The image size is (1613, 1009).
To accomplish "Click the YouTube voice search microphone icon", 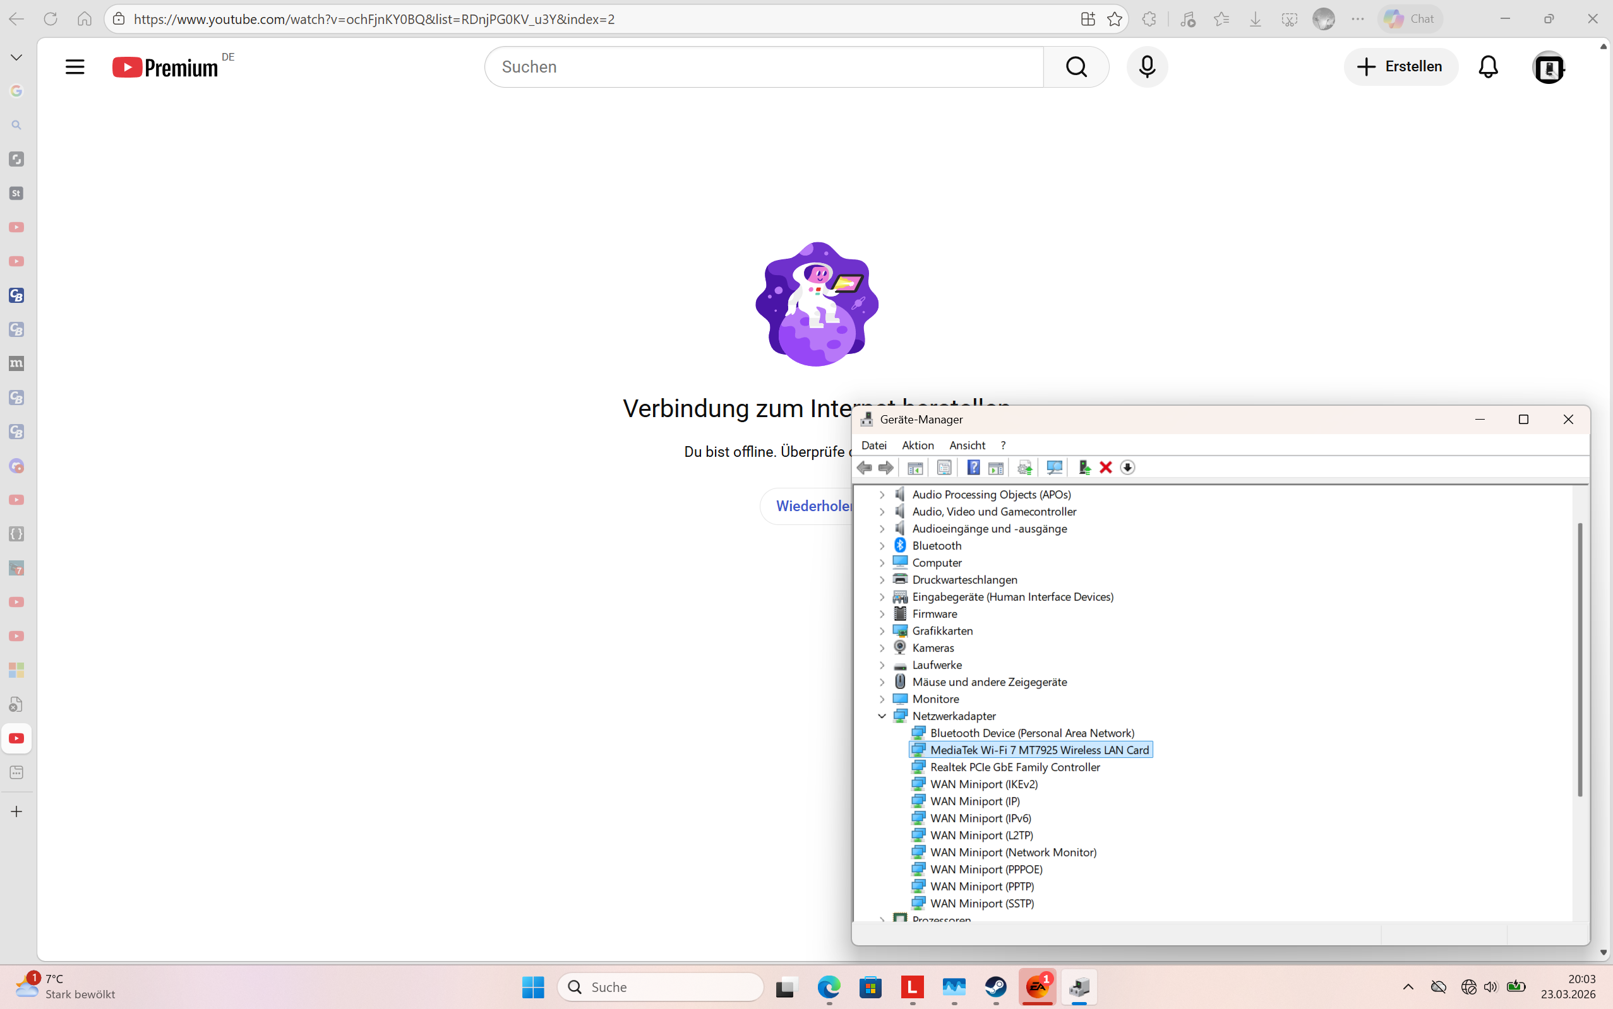I will click(1147, 67).
